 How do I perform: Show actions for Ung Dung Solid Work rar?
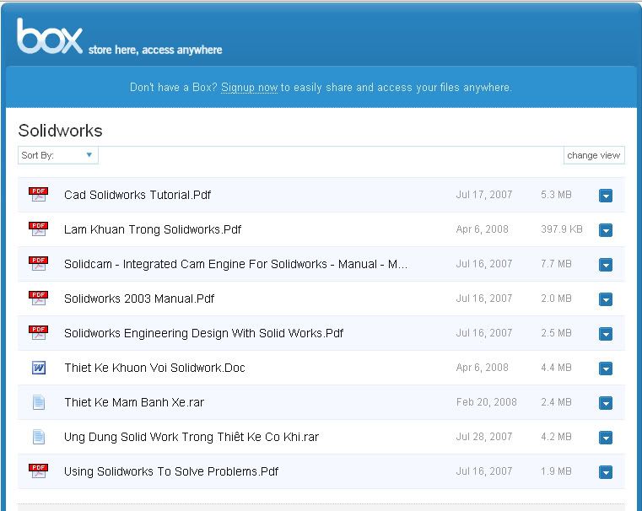point(606,438)
